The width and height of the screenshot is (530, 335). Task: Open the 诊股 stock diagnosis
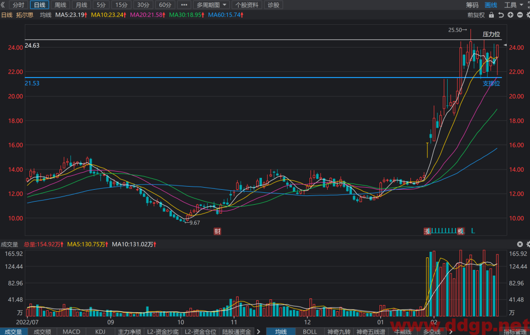[x=273, y=5]
